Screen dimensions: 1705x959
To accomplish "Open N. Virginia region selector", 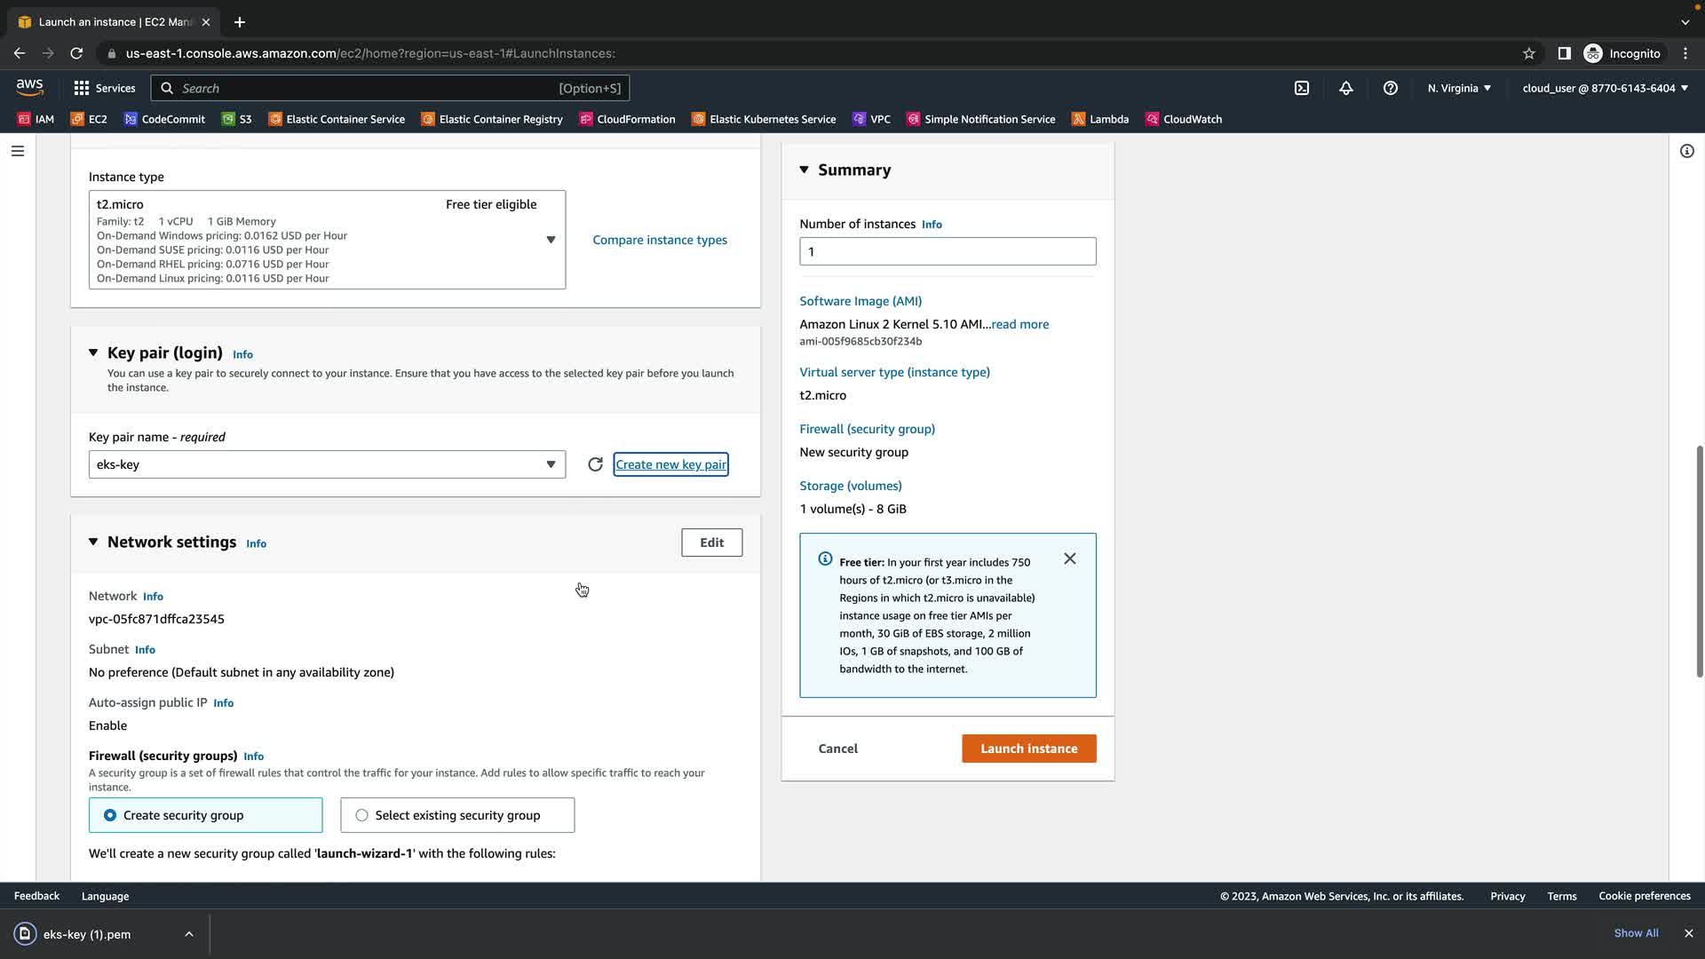I will click(1459, 88).
